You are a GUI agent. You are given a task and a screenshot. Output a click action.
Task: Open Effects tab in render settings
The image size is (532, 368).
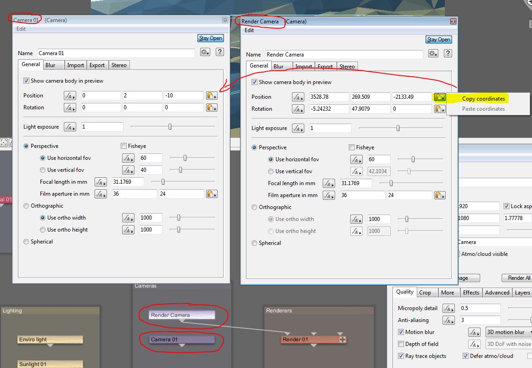click(x=471, y=293)
